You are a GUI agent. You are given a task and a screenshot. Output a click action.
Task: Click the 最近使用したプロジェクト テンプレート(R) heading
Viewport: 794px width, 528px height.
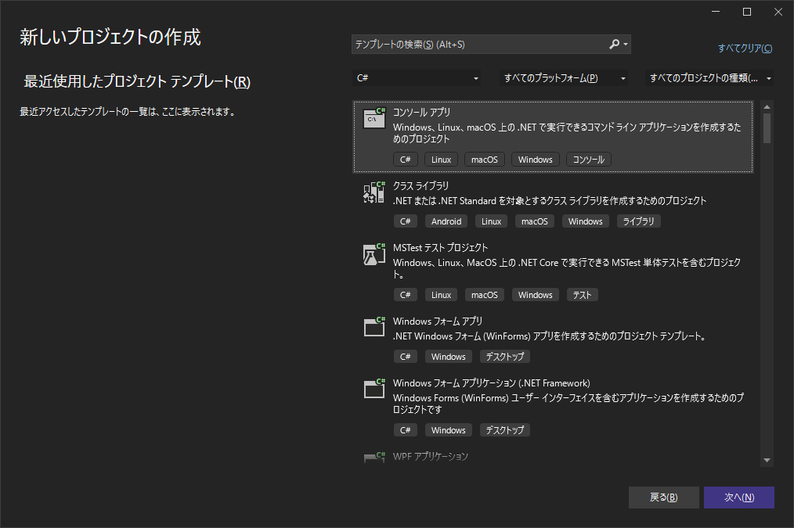point(137,81)
